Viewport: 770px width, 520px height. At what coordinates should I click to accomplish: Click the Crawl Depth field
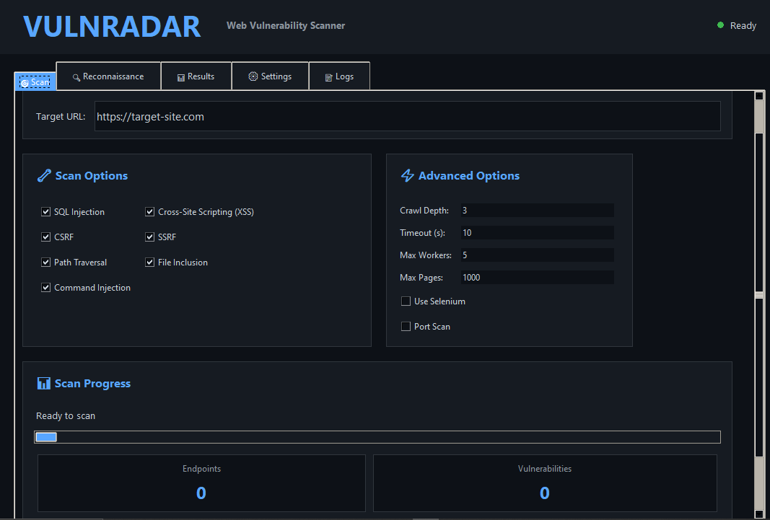pyautogui.click(x=537, y=211)
